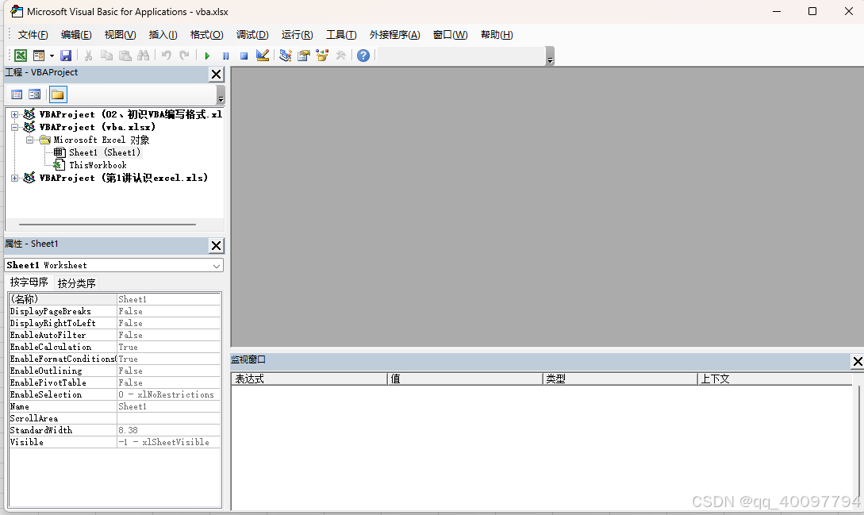Viewport: 864px width, 515px height.
Task: Toggle Folders view in project panel
Action: coord(57,94)
